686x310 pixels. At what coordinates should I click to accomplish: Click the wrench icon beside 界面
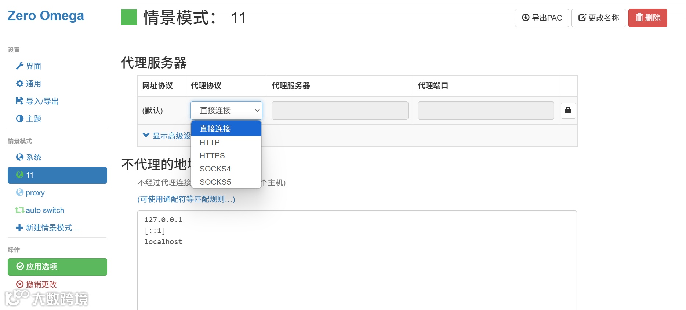pyautogui.click(x=20, y=66)
